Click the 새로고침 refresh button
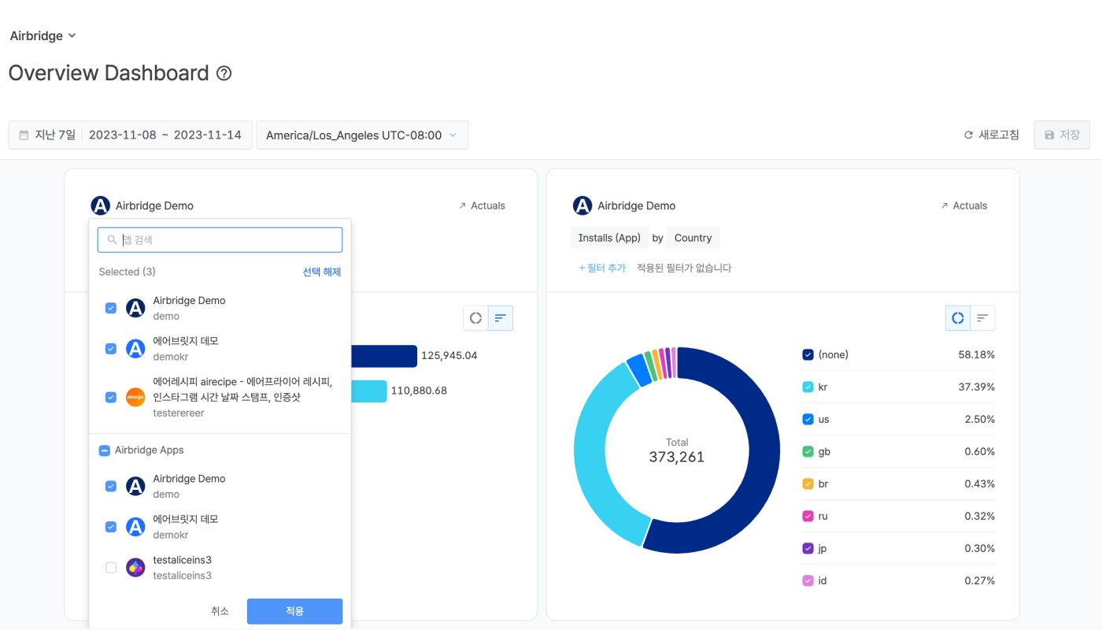The image size is (1102, 630). [992, 135]
